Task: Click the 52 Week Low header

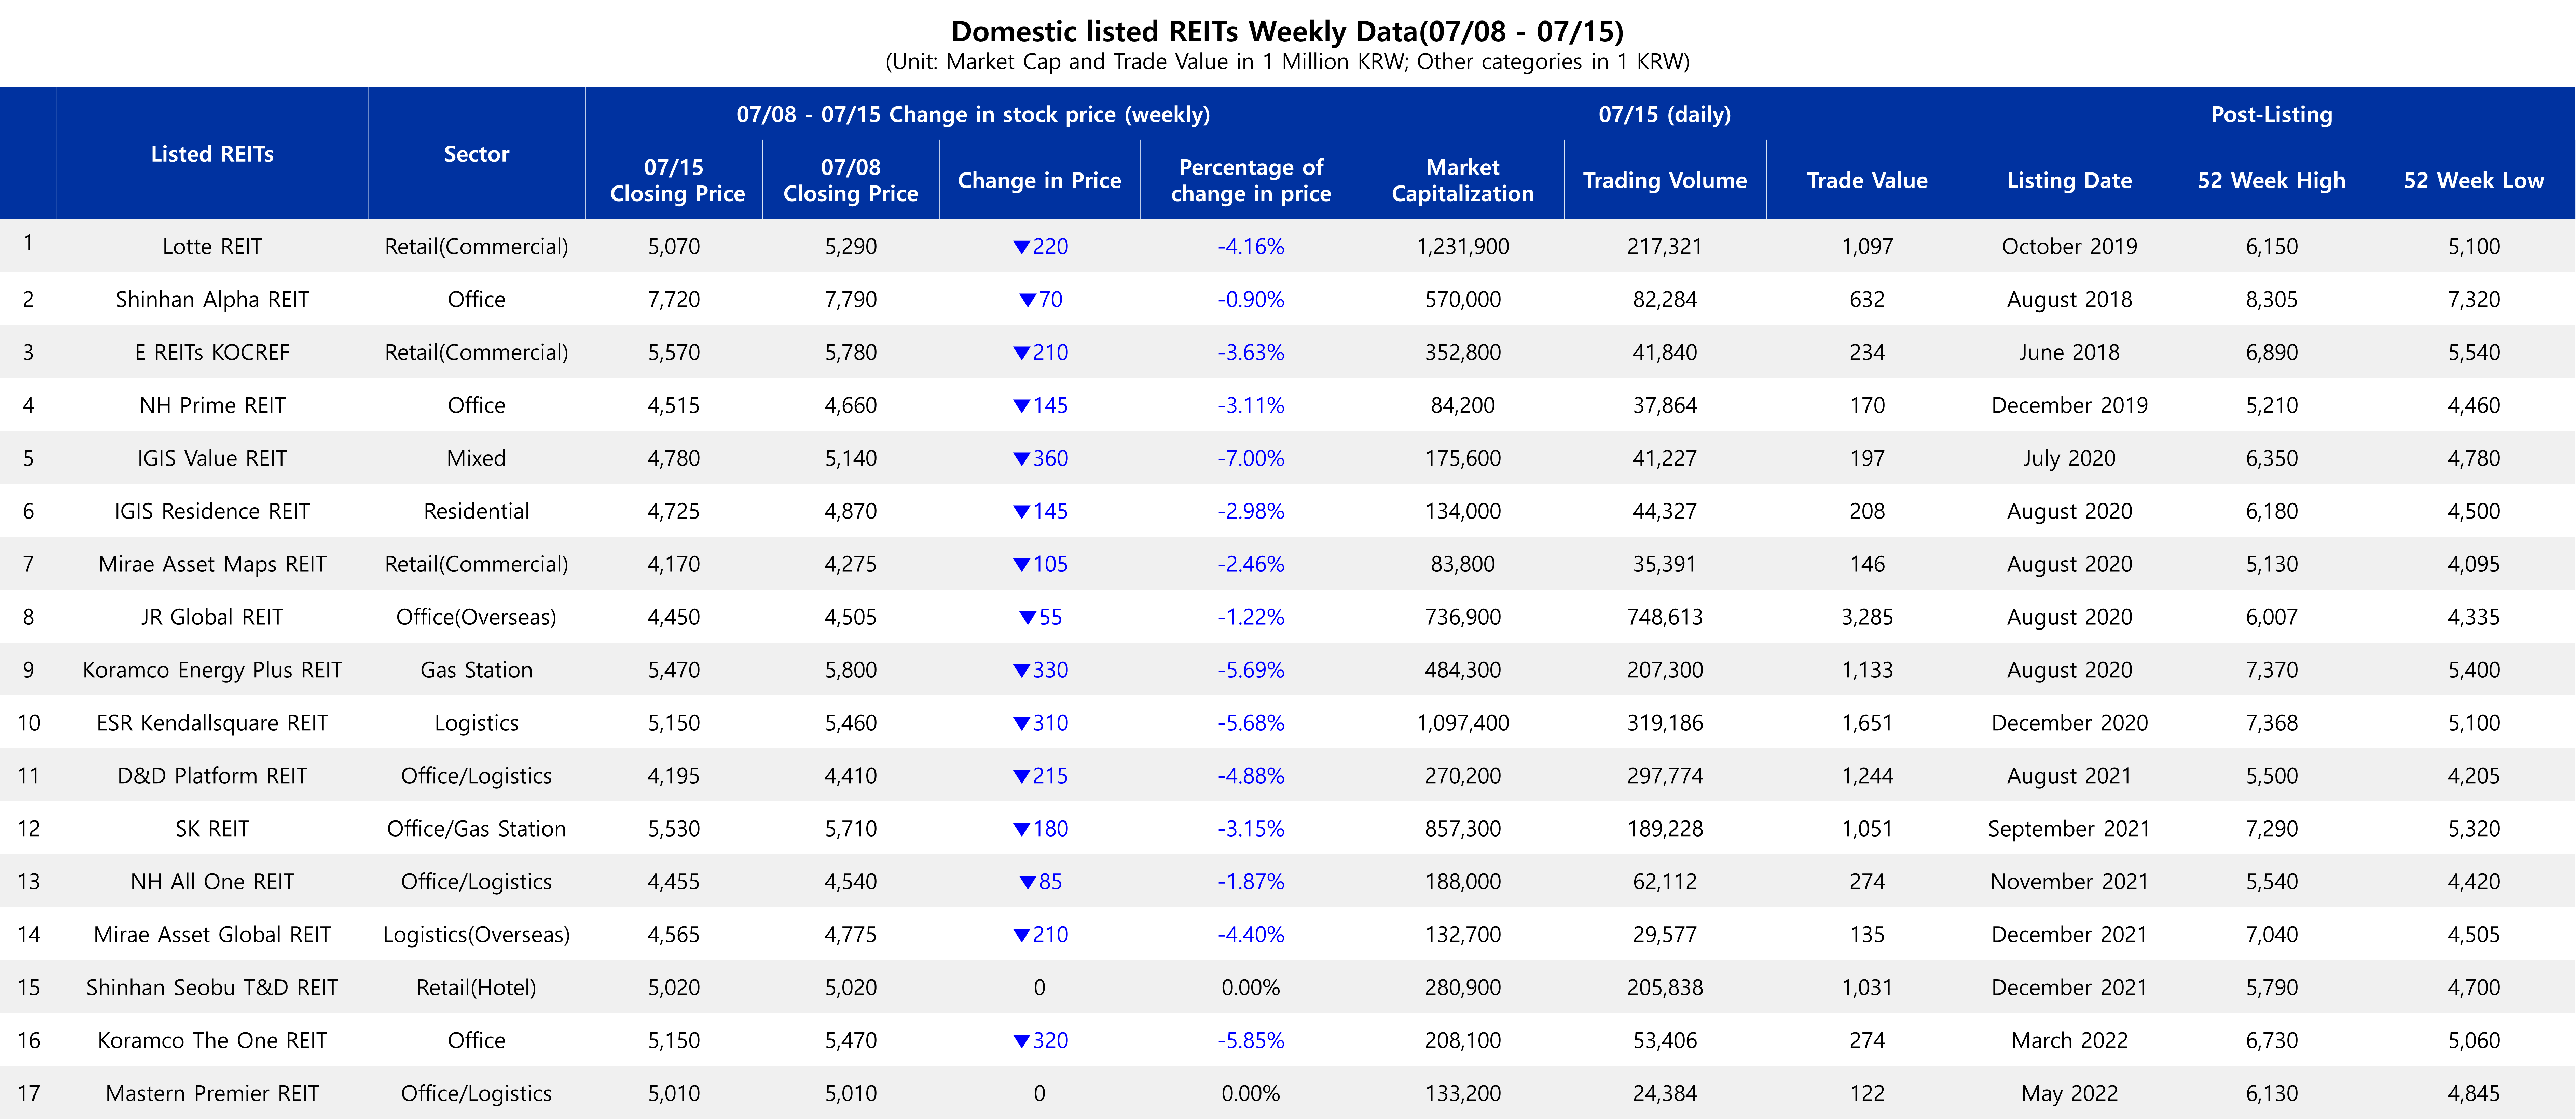Action: 2474,180
